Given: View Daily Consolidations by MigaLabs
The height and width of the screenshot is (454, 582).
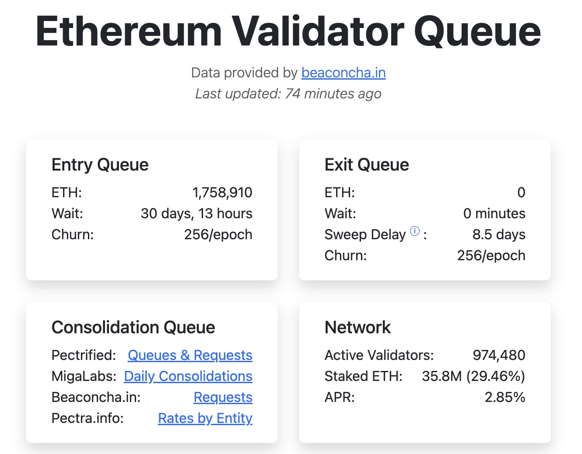Looking at the screenshot, I should 188,376.
